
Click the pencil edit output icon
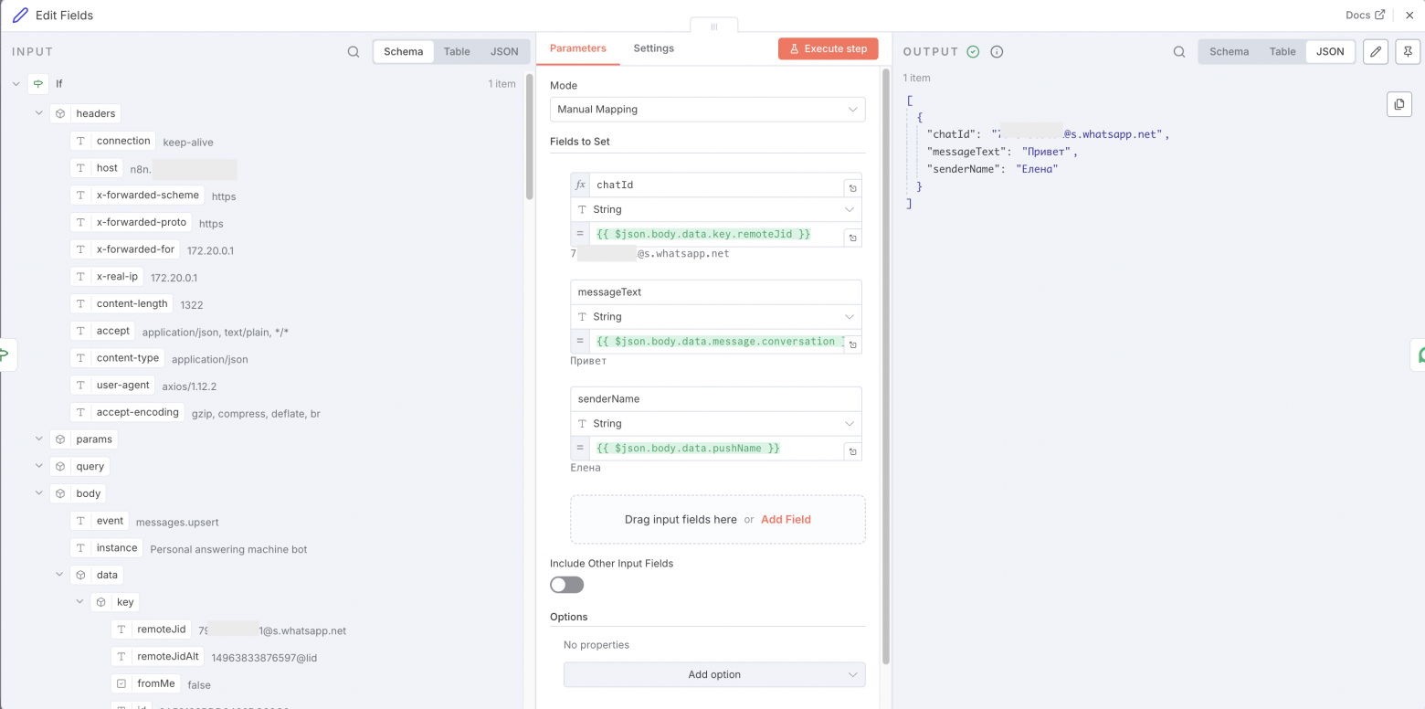1376,52
